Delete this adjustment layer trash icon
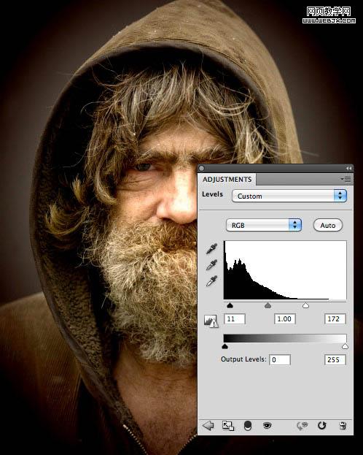 pyautogui.click(x=343, y=426)
